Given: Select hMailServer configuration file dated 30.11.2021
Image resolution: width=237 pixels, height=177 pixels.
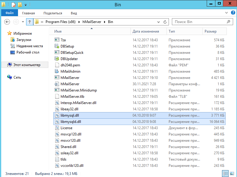Looking at the screenshot, I should [139, 84].
